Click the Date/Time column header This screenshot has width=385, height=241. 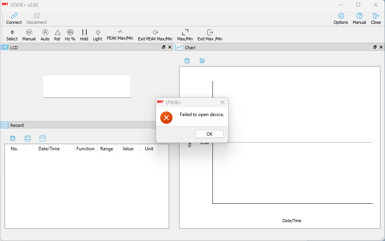click(49, 149)
